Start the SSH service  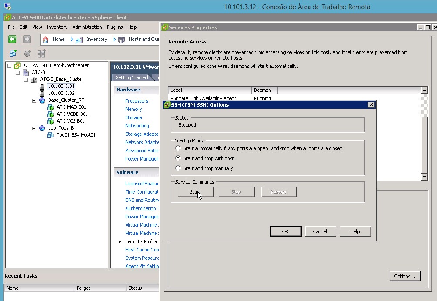(195, 192)
